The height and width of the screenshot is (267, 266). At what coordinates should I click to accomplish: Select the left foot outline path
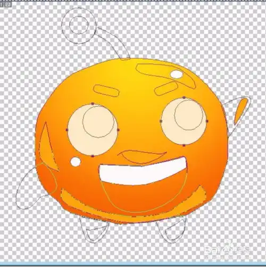(94, 229)
